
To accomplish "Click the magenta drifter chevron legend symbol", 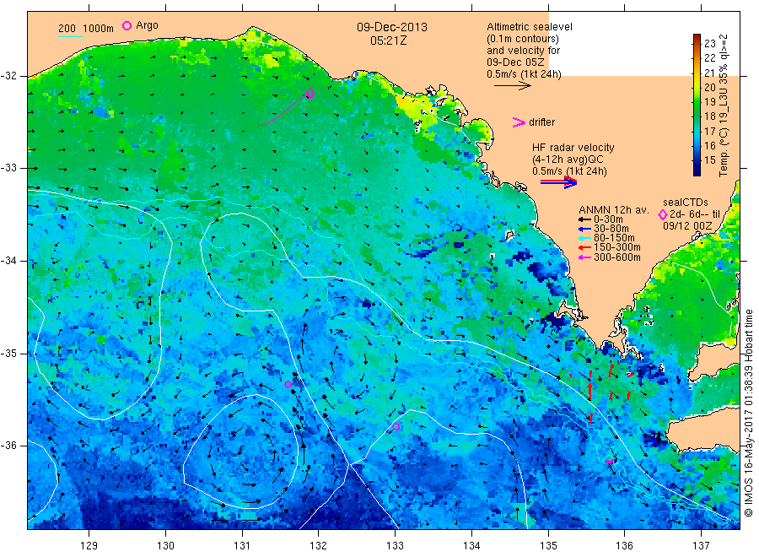I will coord(519,122).
